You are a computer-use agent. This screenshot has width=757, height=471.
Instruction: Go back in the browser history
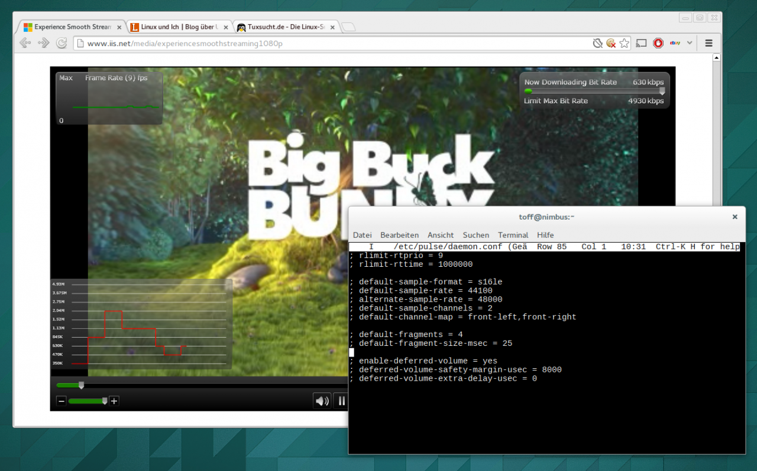[x=25, y=43]
